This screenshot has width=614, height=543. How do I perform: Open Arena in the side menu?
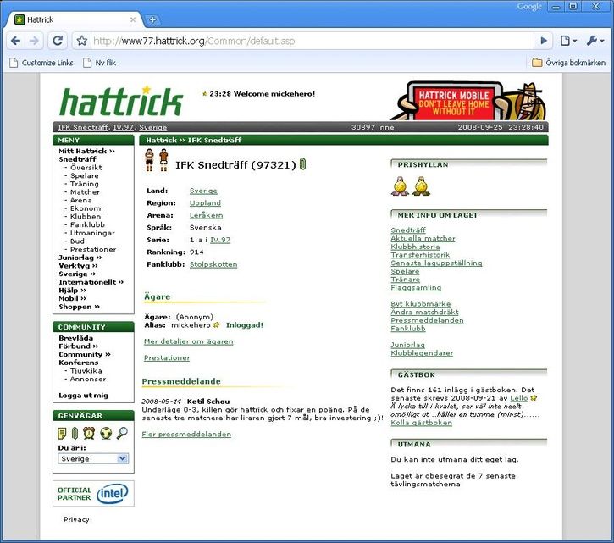point(80,200)
